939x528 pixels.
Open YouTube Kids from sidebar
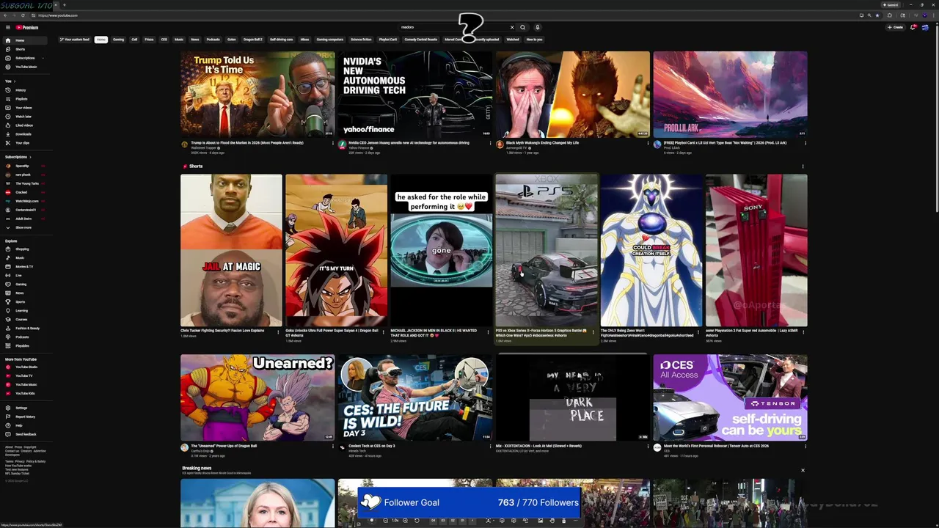tap(25, 394)
